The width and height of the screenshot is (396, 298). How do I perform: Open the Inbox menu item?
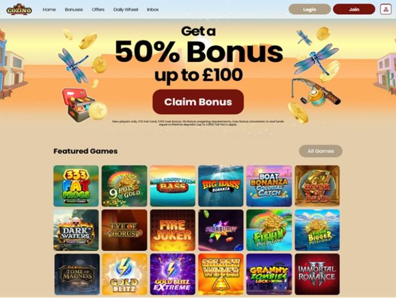click(153, 10)
